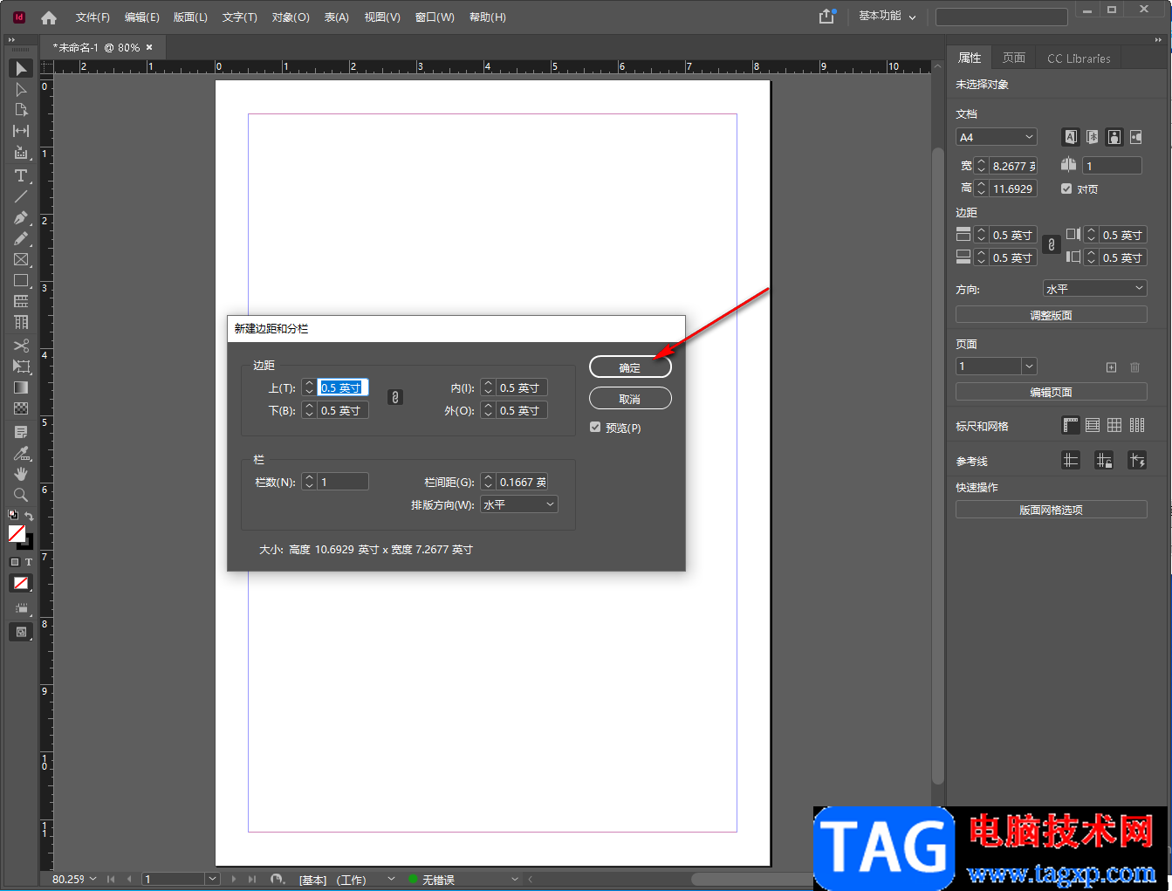
Task: Select the Line tool
Action: point(21,196)
